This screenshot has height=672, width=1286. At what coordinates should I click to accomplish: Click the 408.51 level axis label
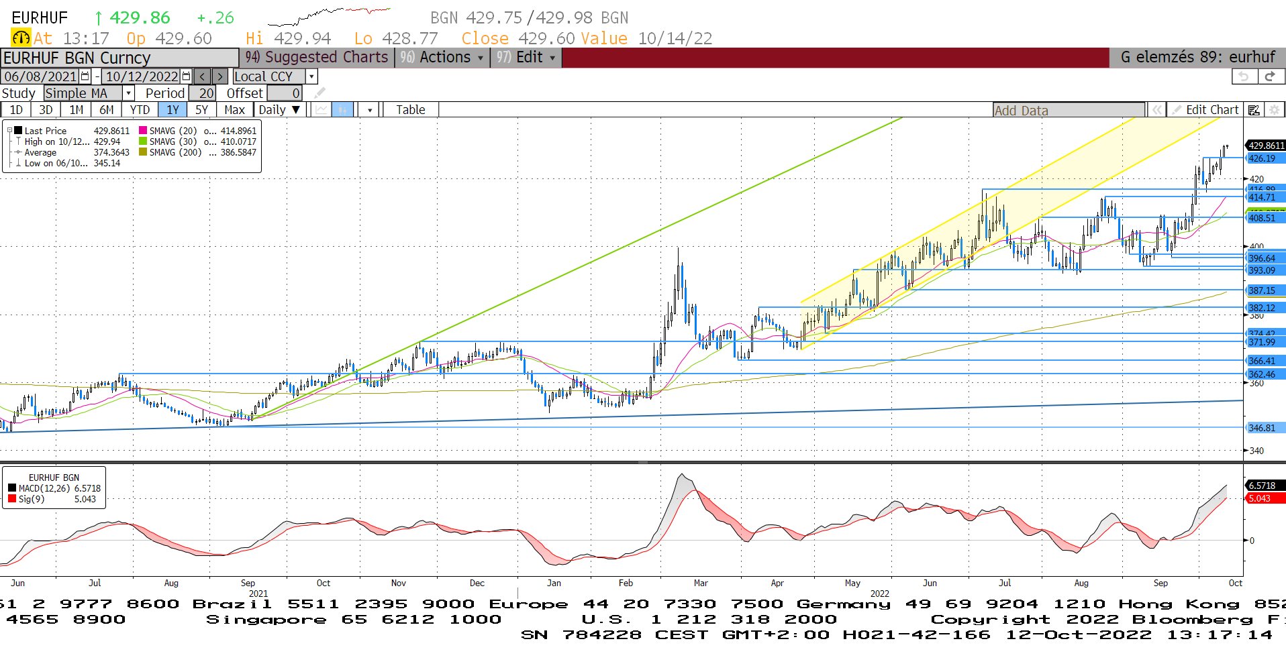pyautogui.click(x=1265, y=218)
